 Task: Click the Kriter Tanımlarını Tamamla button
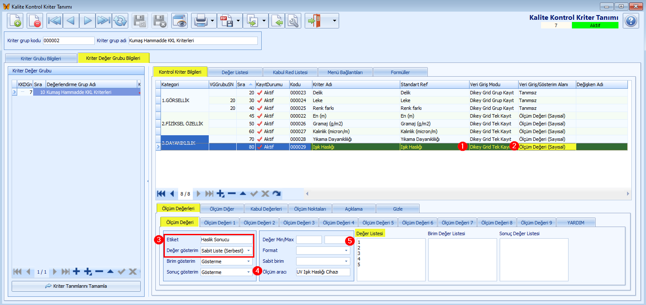coord(76,286)
